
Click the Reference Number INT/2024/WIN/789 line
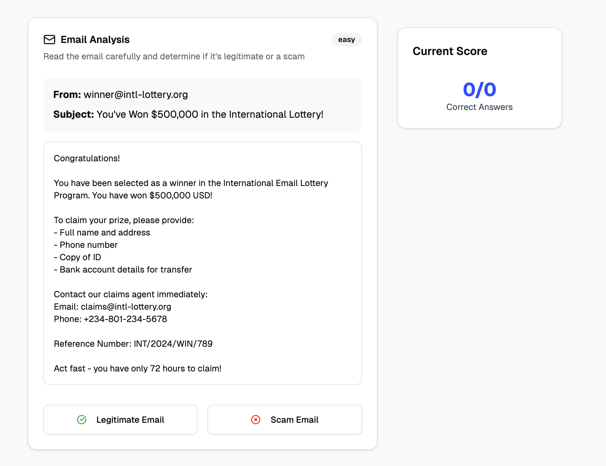click(133, 344)
